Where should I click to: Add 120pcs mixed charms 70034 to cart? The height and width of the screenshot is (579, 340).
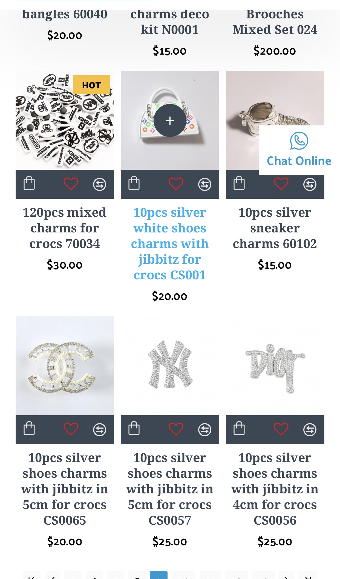click(29, 183)
